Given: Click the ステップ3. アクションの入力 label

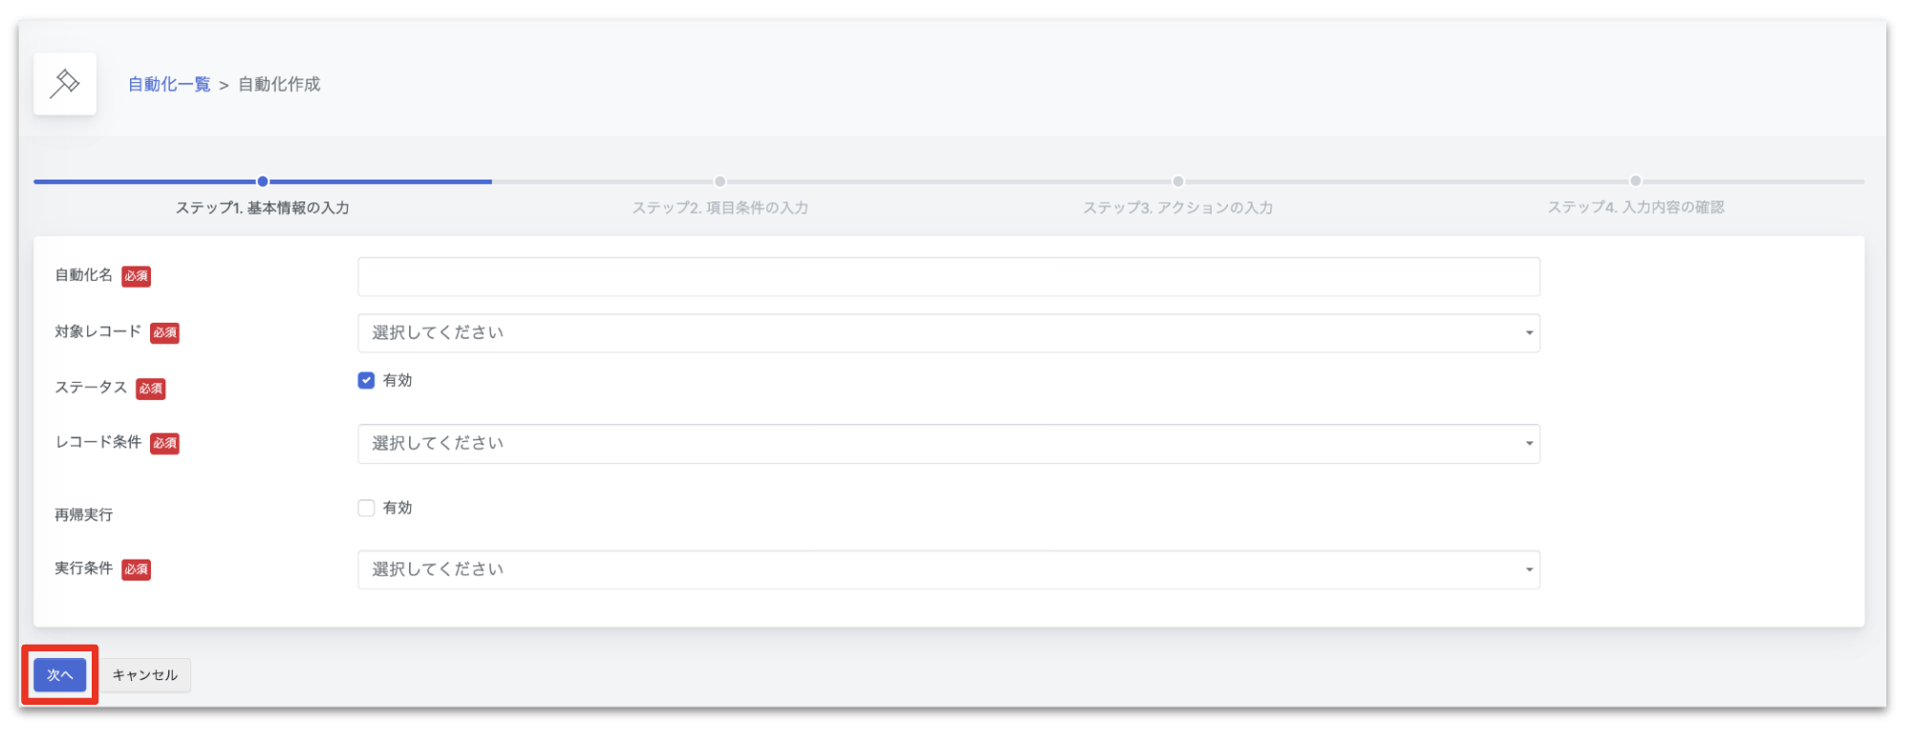Looking at the screenshot, I should (x=1178, y=207).
